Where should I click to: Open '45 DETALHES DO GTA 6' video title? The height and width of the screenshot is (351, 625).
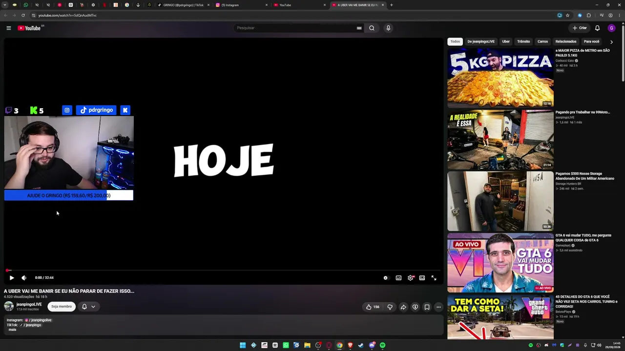(x=586, y=302)
